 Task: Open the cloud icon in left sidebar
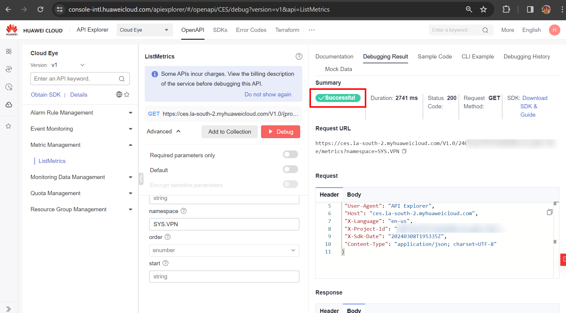pyautogui.click(x=9, y=105)
